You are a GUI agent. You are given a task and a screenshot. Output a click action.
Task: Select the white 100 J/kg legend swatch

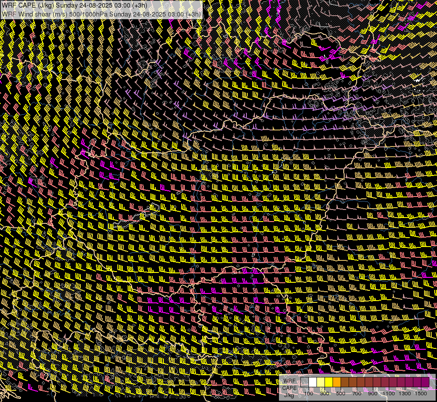(313, 382)
